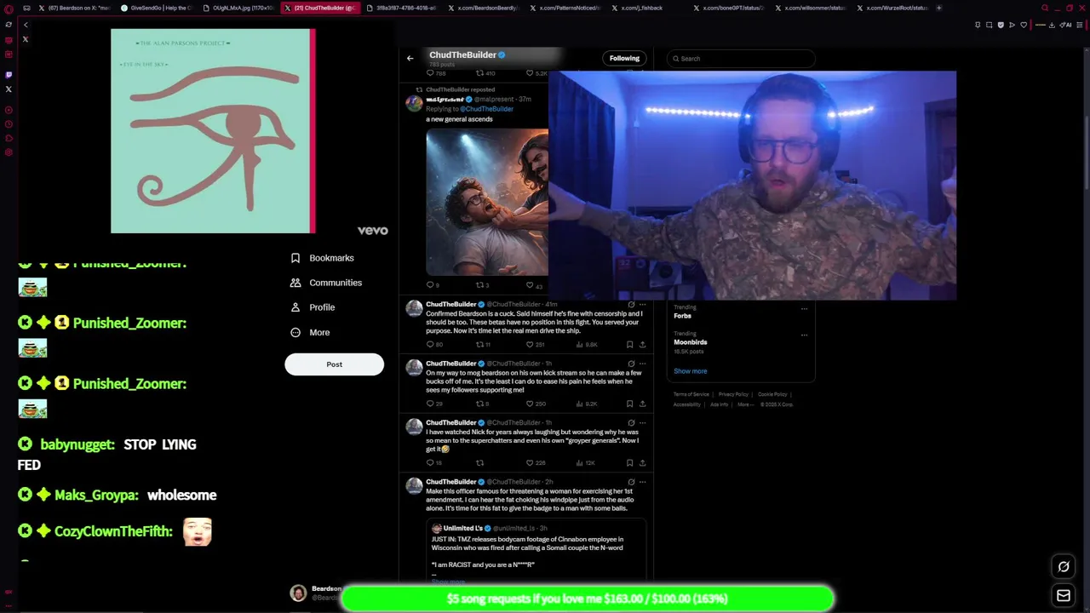1090x613 pixels.
Task: Open more options for the 'Make this officer famous' post
Action: pyautogui.click(x=643, y=482)
